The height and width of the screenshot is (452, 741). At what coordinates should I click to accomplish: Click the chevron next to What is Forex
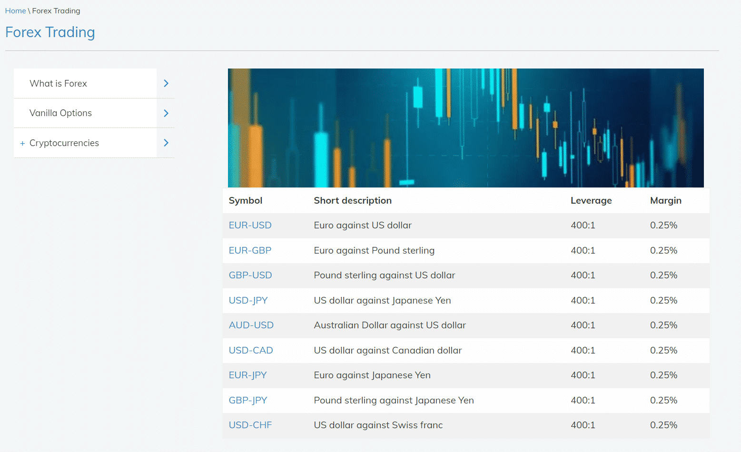tap(166, 83)
